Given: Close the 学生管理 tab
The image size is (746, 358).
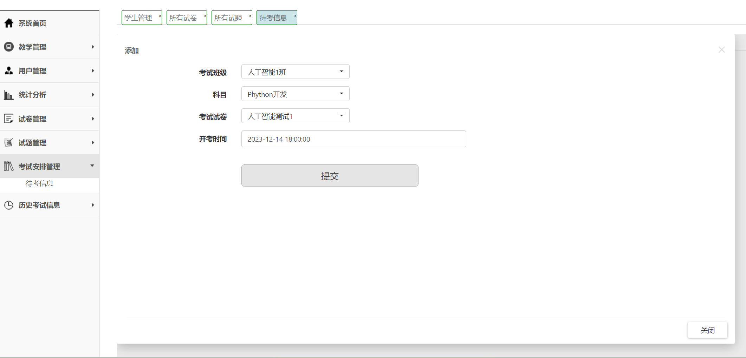Looking at the screenshot, I should [x=160, y=16].
